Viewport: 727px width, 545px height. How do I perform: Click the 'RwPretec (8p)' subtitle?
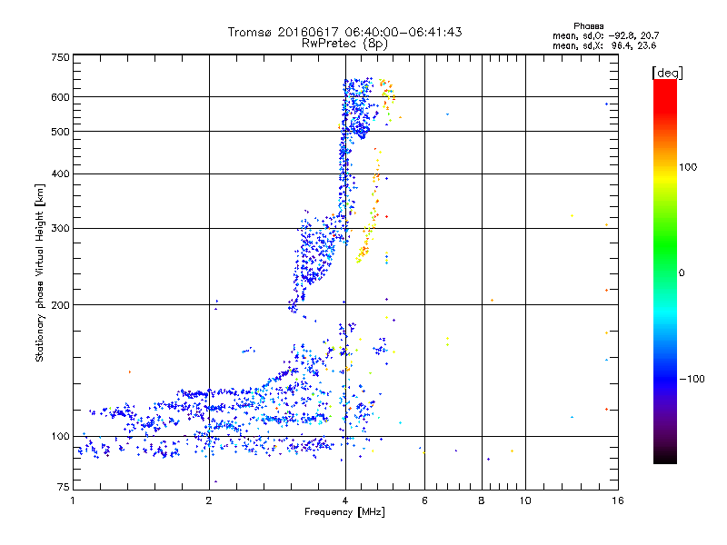click(344, 44)
